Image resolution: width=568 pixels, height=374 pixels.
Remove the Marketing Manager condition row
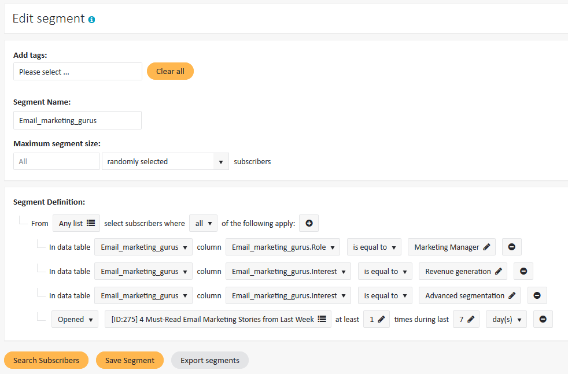[511, 247]
